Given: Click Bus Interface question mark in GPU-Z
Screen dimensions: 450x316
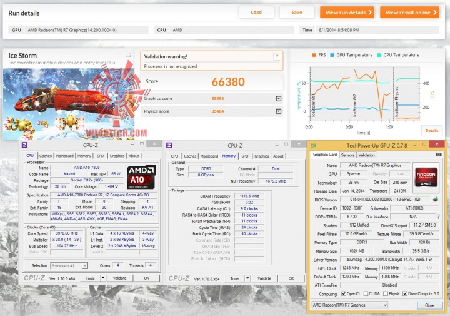Looking at the screenshot, I should coord(438,217).
